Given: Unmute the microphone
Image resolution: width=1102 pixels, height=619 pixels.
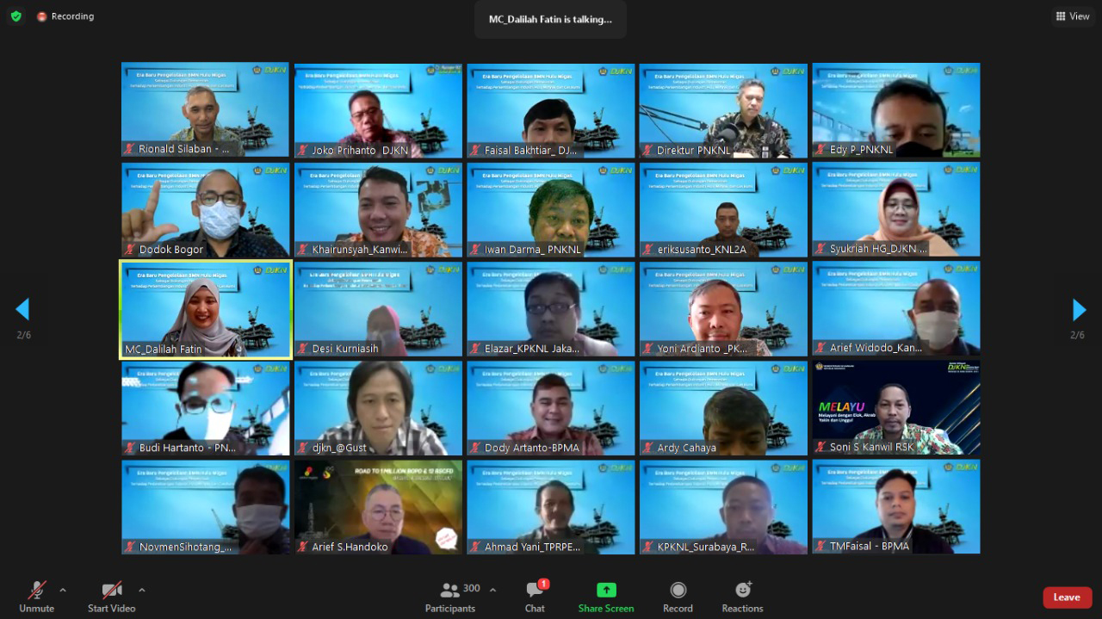Looking at the screenshot, I should click(36, 596).
